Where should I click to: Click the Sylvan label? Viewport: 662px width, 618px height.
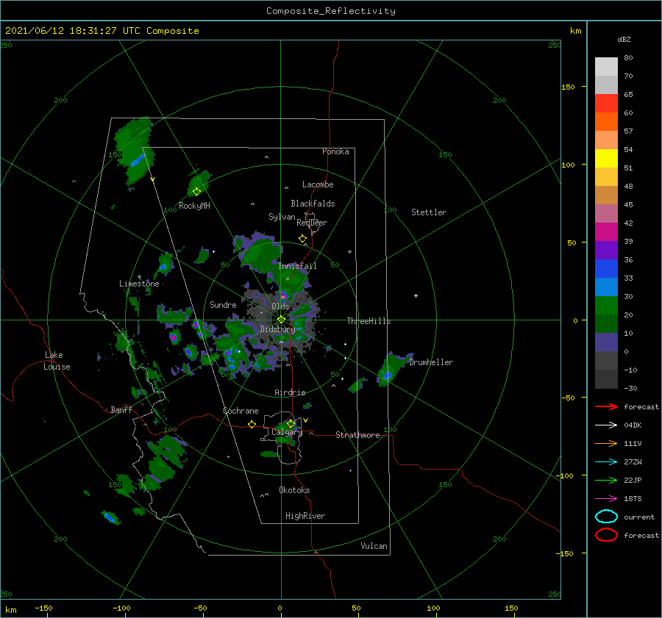282,217
